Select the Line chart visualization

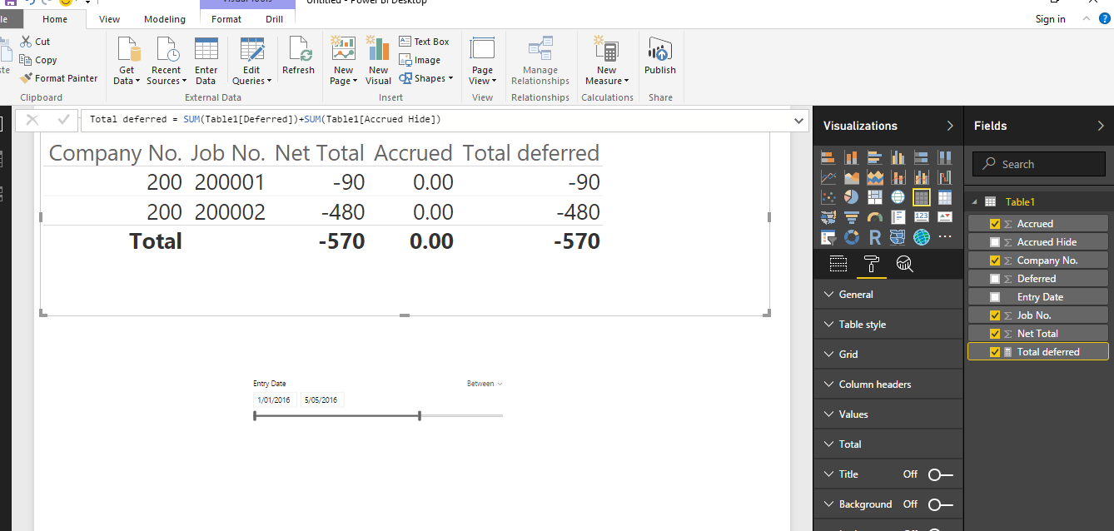(828, 177)
